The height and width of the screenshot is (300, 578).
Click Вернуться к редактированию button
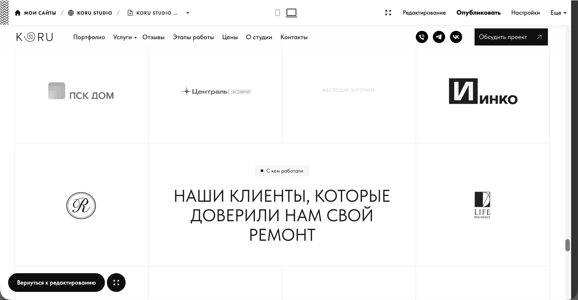pyautogui.click(x=56, y=282)
